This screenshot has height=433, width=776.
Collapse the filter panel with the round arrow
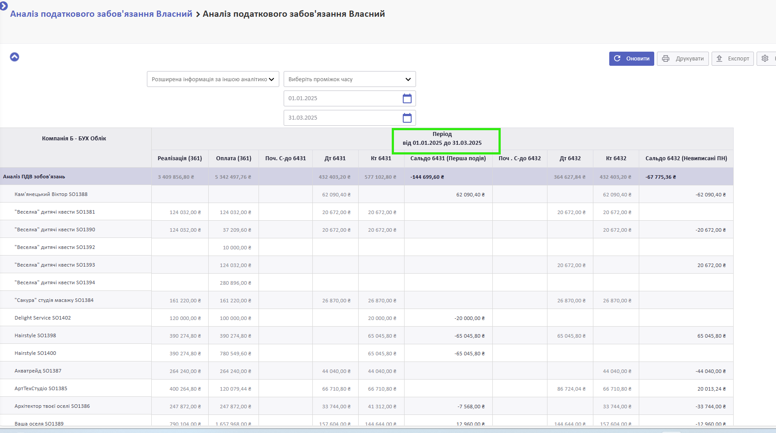click(15, 57)
